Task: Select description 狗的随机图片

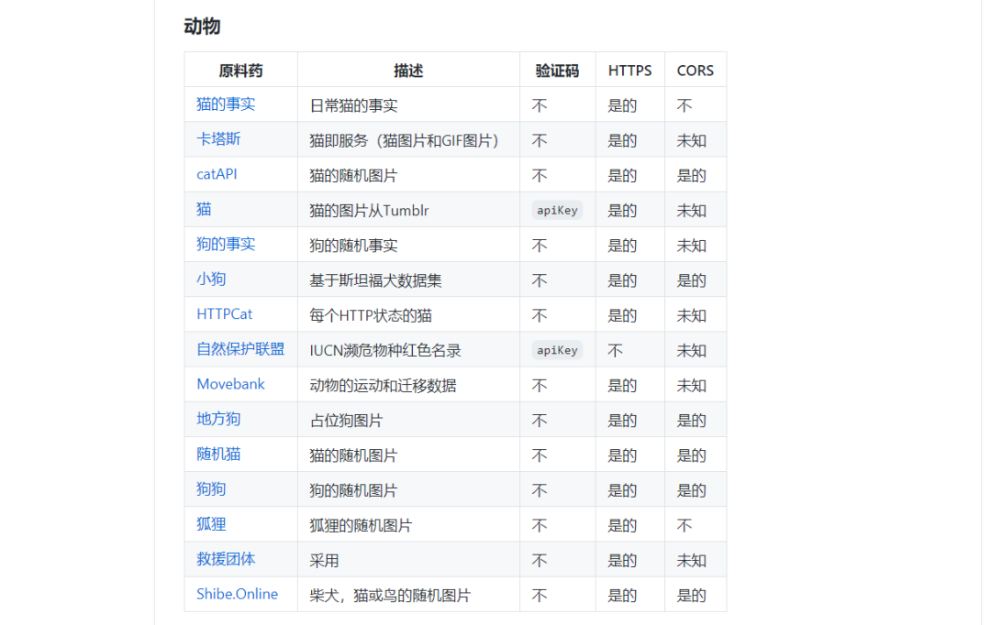Action: point(354,490)
